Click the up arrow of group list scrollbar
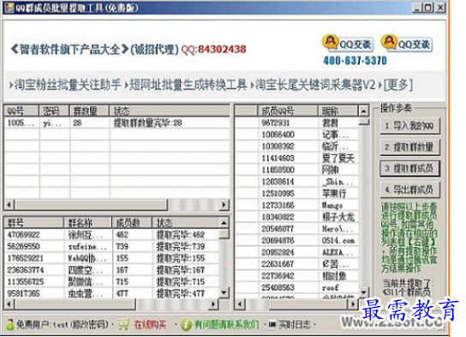Viewport: 466px width, 337px height. pyautogui.click(x=224, y=223)
